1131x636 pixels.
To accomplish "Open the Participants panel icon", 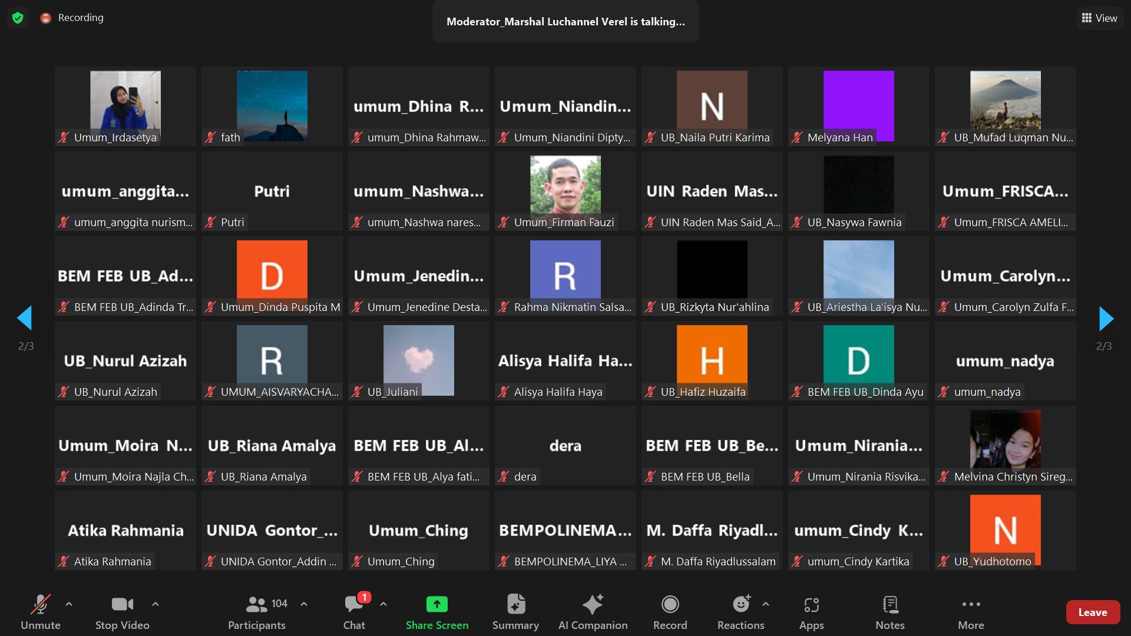I will [257, 604].
